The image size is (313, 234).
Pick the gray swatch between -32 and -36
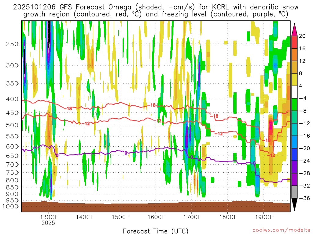294,192
